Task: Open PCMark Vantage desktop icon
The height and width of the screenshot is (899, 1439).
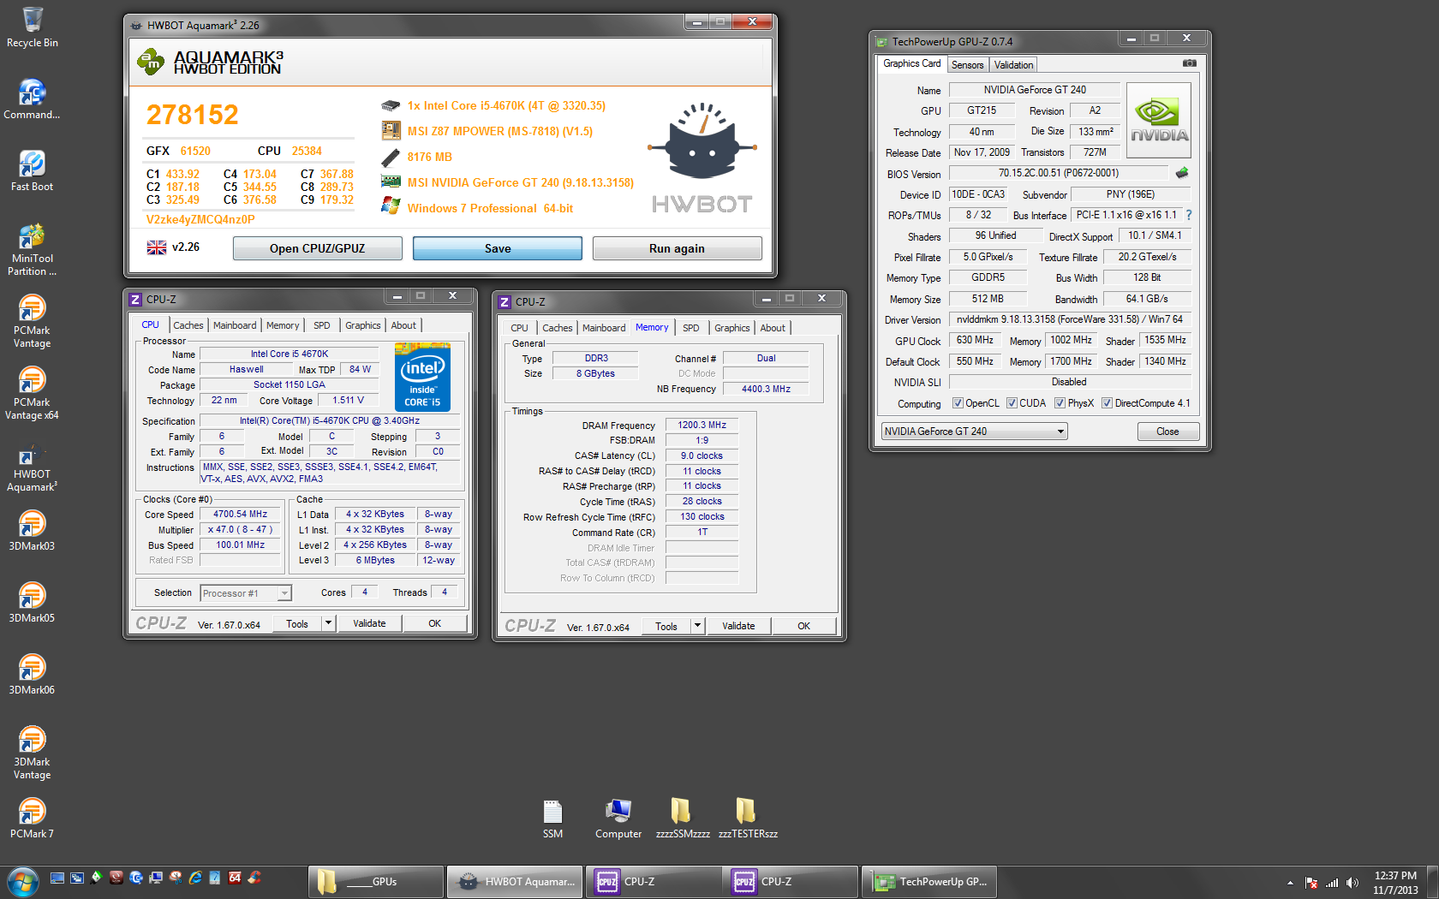Action: 32,321
